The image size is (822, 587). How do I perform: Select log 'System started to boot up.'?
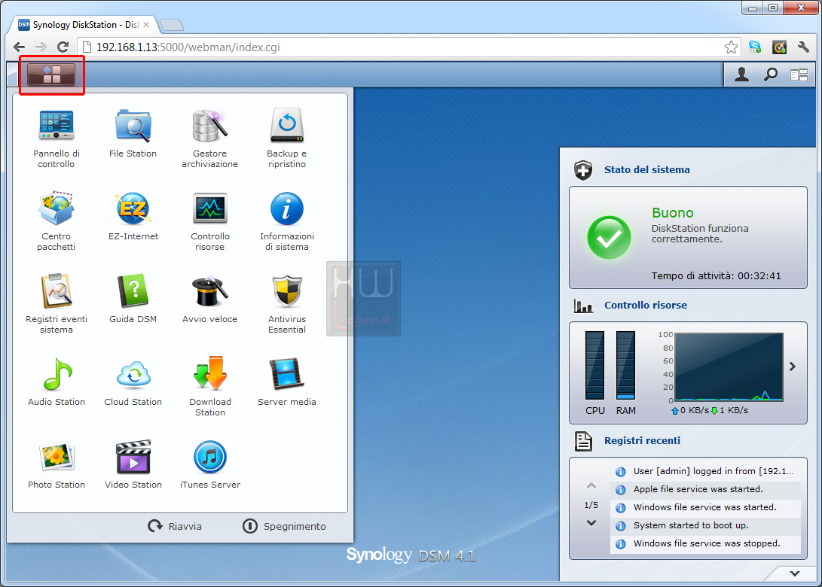click(x=706, y=525)
